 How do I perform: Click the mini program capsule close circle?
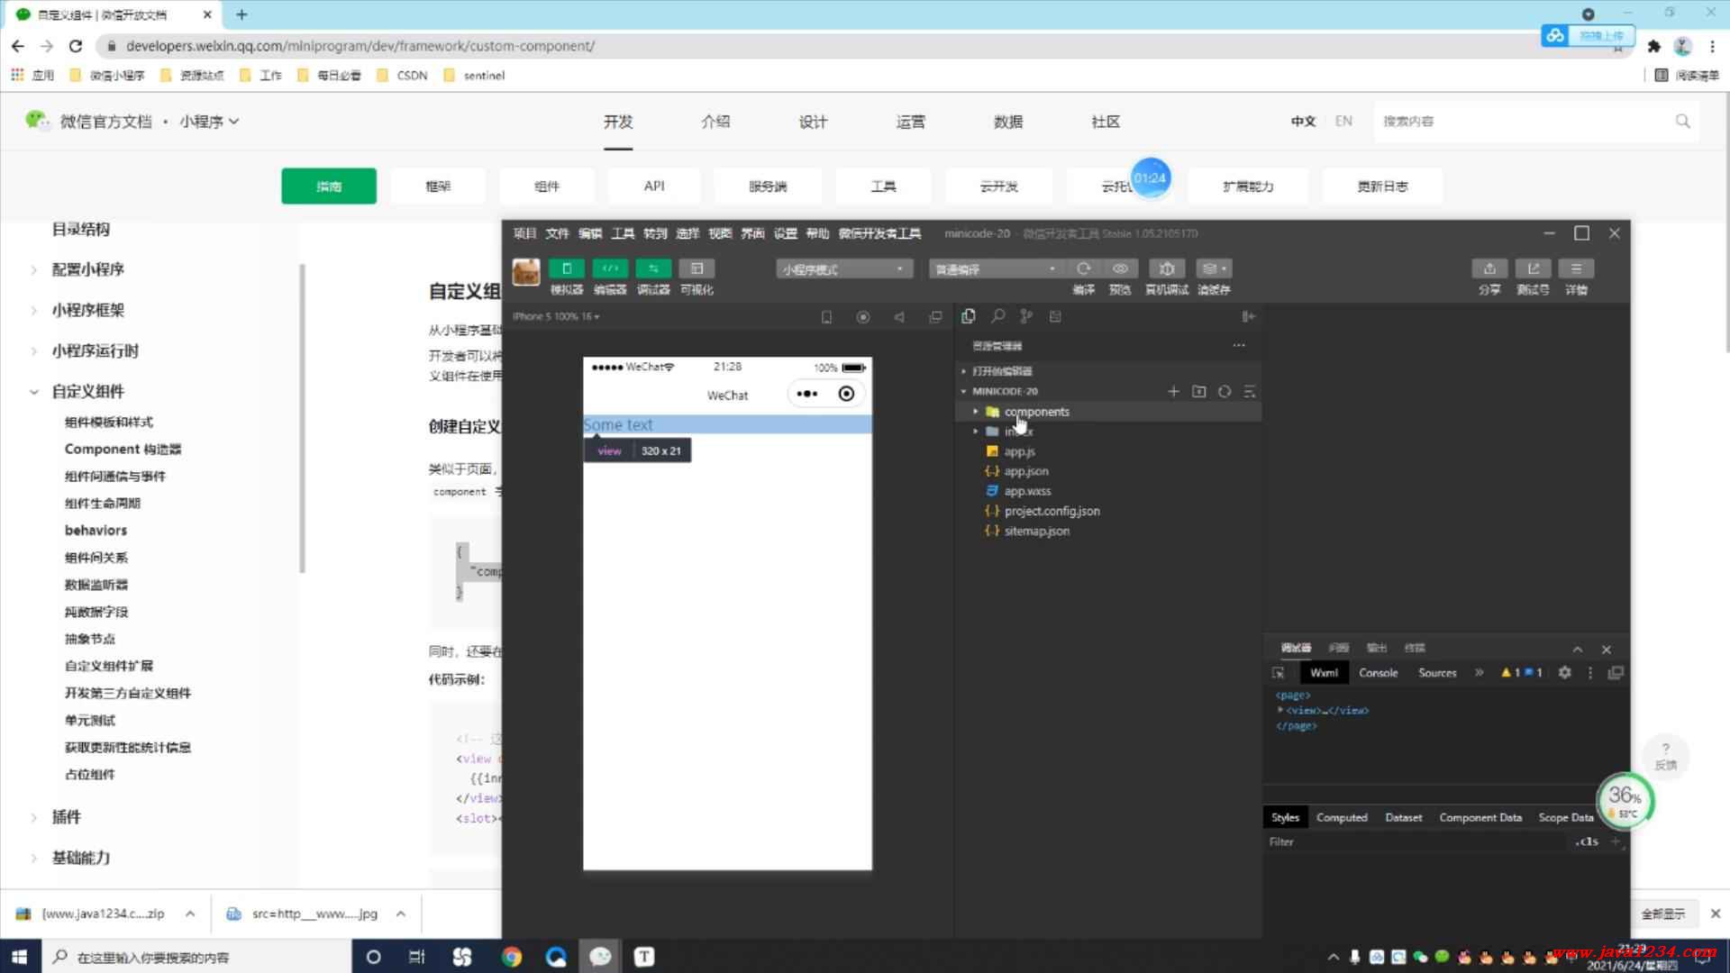click(846, 394)
